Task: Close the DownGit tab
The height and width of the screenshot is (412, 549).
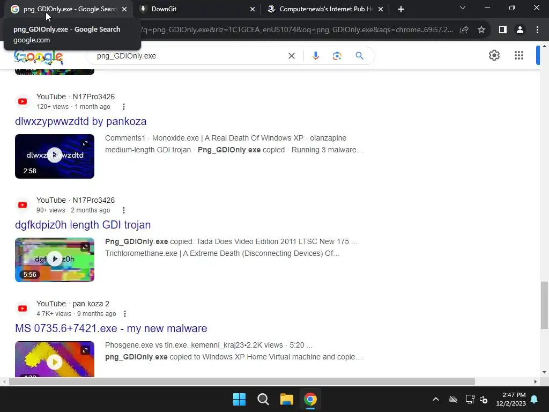Action: pos(253,10)
